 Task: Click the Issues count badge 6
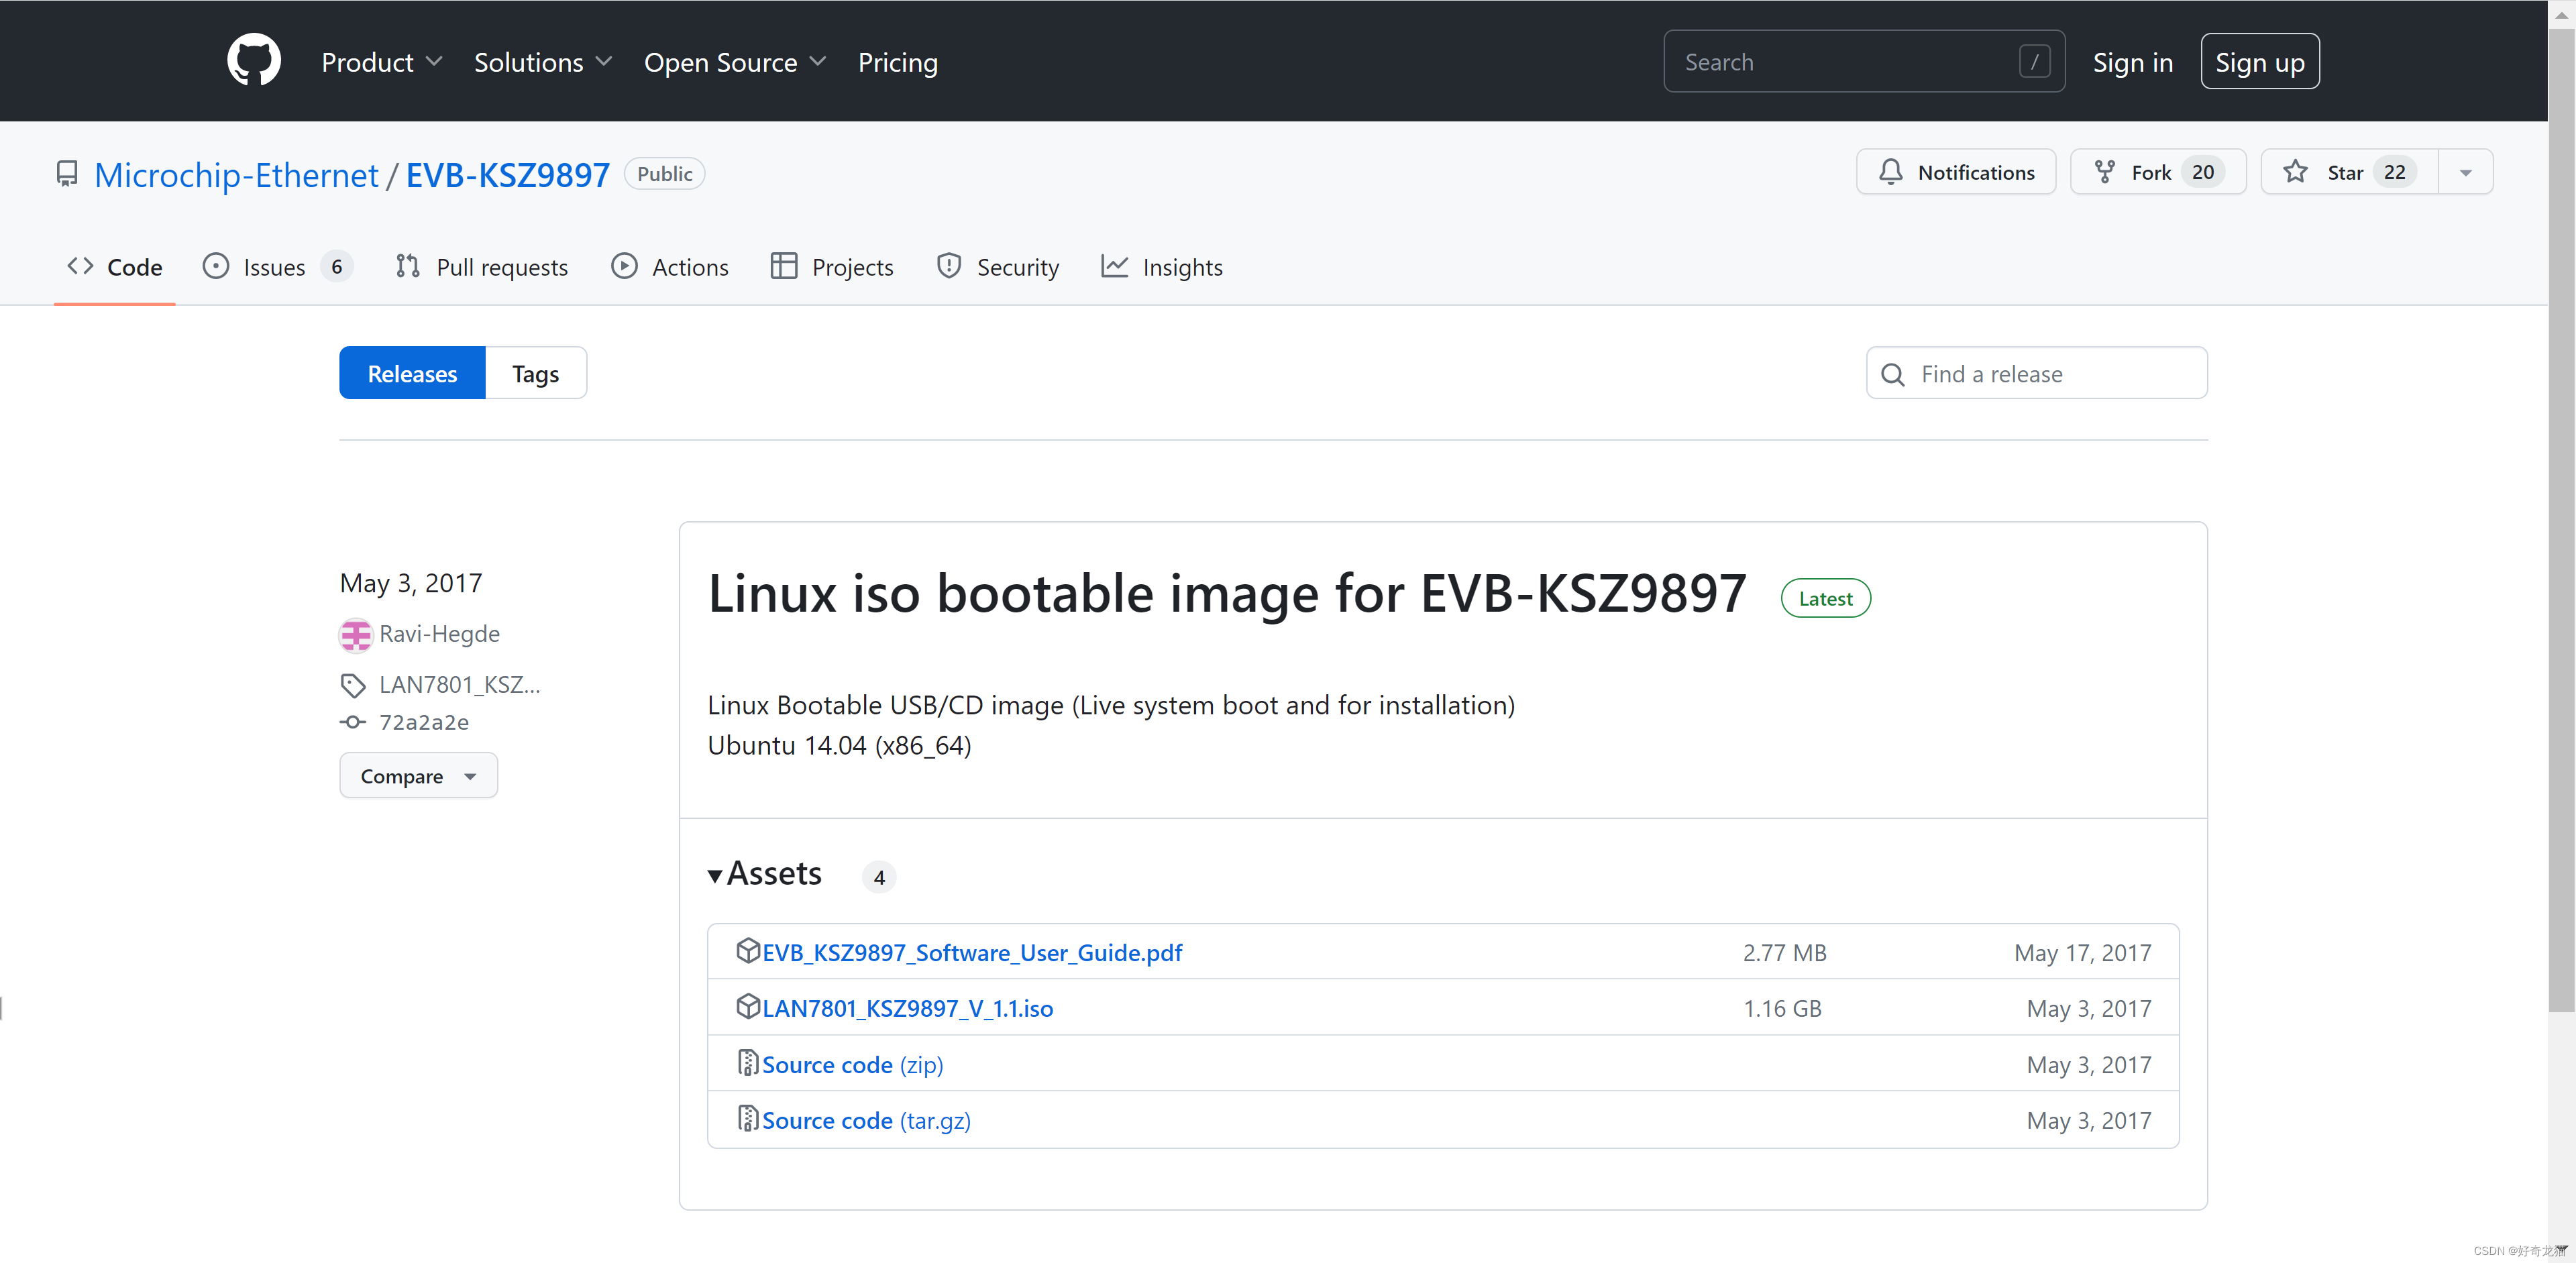click(x=337, y=267)
